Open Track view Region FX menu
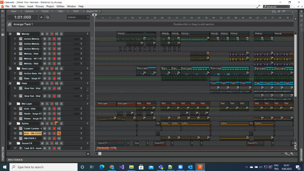Image resolution: width=304 pixels, height=171 pixels. pos(93,11)
